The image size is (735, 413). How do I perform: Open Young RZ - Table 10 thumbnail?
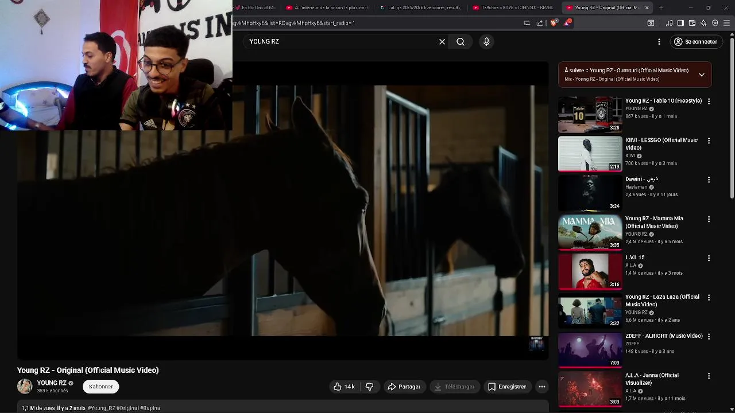tap(590, 114)
